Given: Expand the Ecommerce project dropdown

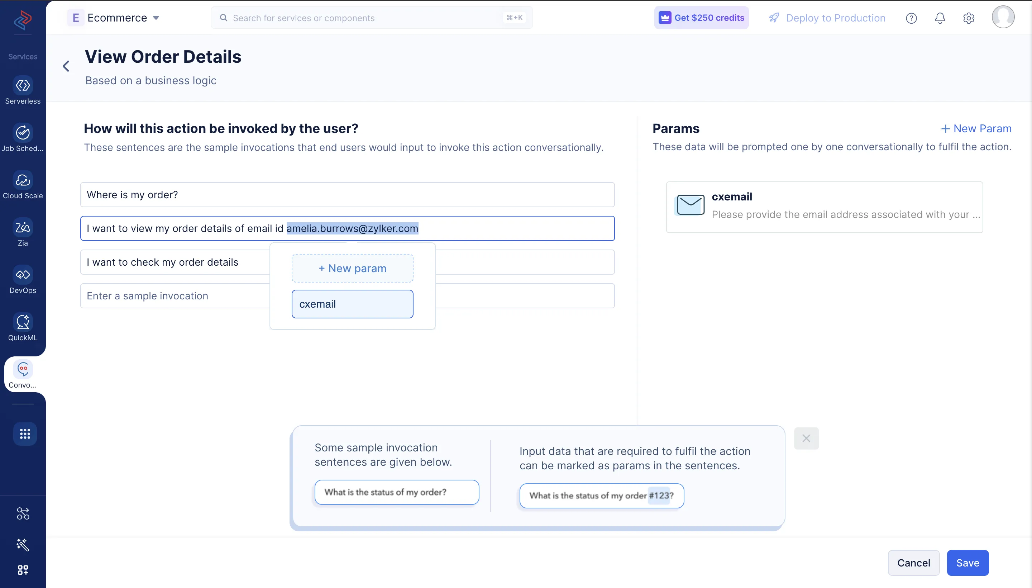Looking at the screenshot, I should point(156,18).
